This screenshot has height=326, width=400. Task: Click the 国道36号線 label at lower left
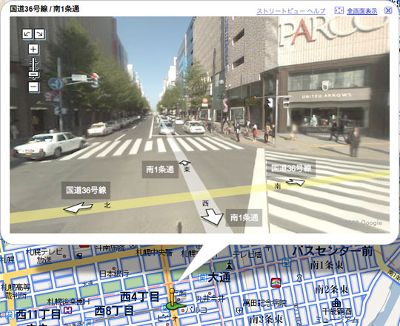[x=86, y=190]
